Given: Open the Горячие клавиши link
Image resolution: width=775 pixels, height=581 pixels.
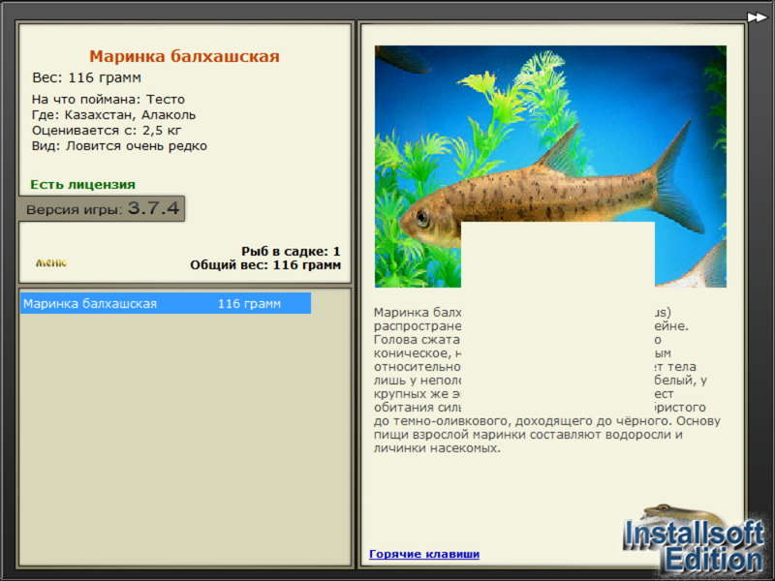Looking at the screenshot, I should tap(424, 554).
